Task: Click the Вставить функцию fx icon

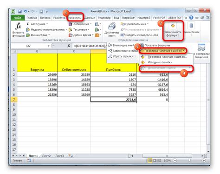Action: [19, 26]
